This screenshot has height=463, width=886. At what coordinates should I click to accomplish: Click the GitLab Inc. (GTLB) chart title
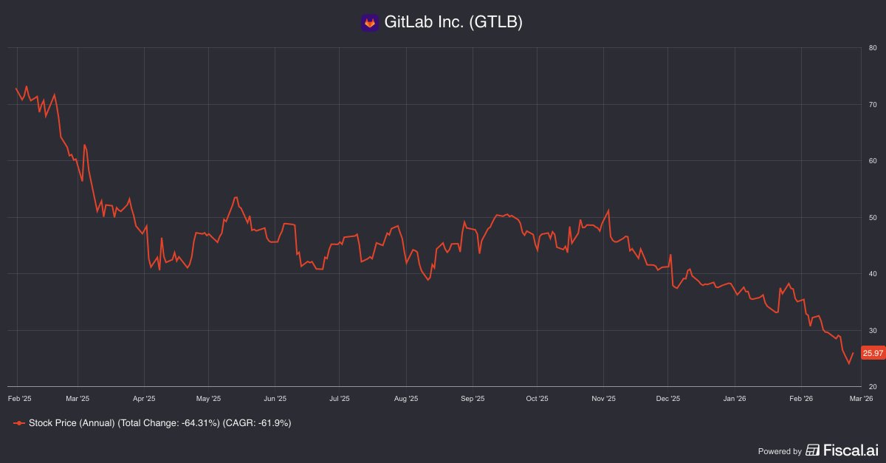pyautogui.click(x=453, y=23)
